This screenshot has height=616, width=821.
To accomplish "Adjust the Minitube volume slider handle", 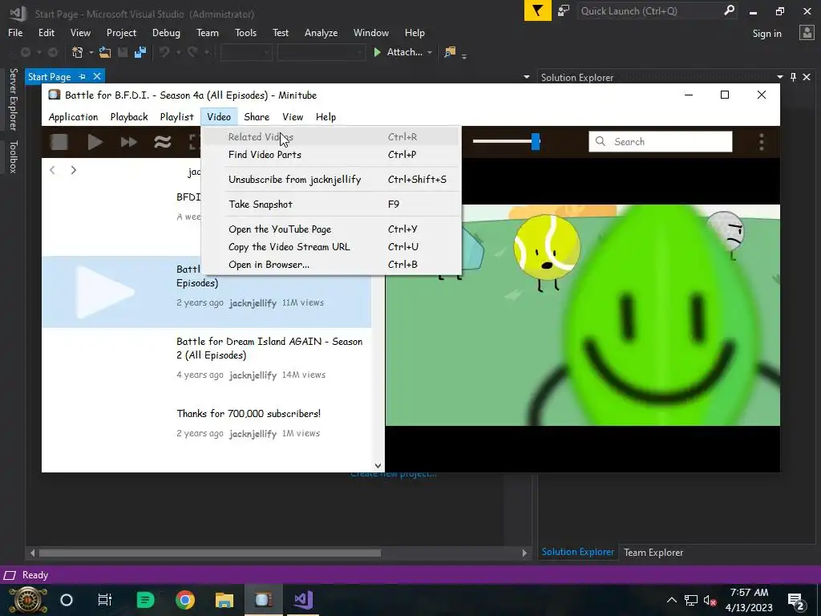I will click(535, 141).
